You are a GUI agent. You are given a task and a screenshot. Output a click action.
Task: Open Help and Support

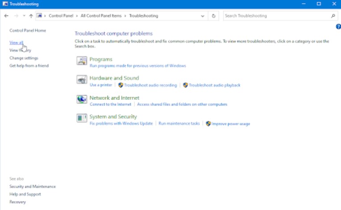click(x=25, y=194)
